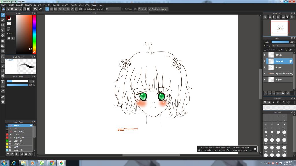This screenshot has width=296, height=166.
Task: Open Pencil brush settings gear
Action: click(31, 125)
